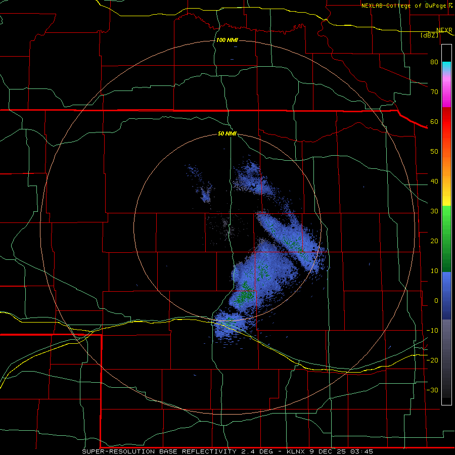455x455 pixels.
Task: Click the KLNX station ID in caption
Action: click(296, 451)
